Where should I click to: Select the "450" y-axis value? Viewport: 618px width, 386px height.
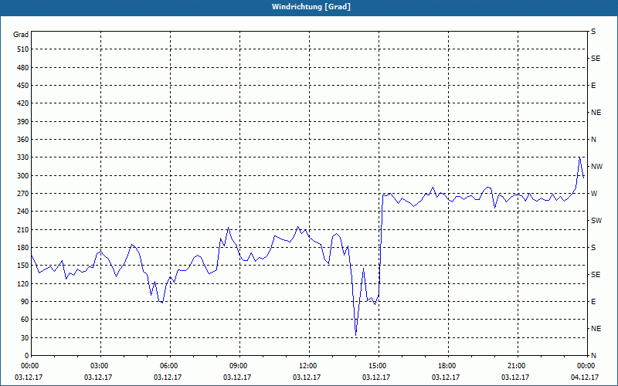click(22, 86)
